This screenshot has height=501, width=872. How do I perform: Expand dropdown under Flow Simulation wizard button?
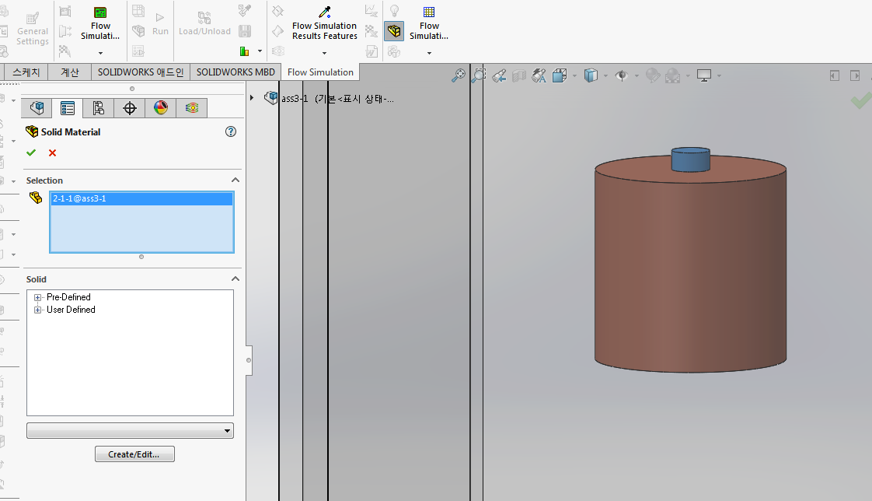coord(101,54)
